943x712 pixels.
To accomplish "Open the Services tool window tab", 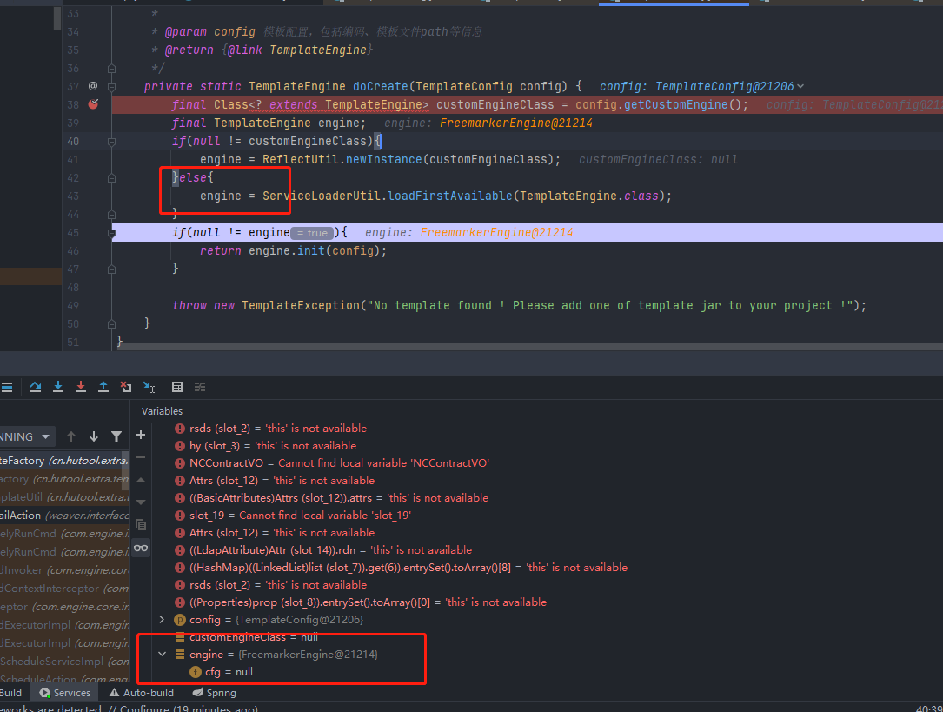I will click(65, 693).
